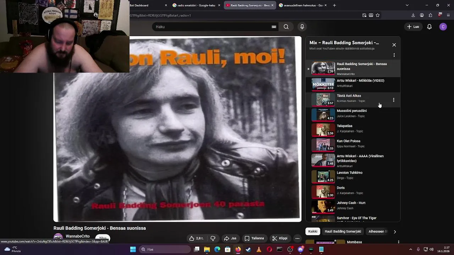This screenshot has height=255, width=454.
Task: Create a clip with Klippi
Action: pyautogui.click(x=280, y=238)
